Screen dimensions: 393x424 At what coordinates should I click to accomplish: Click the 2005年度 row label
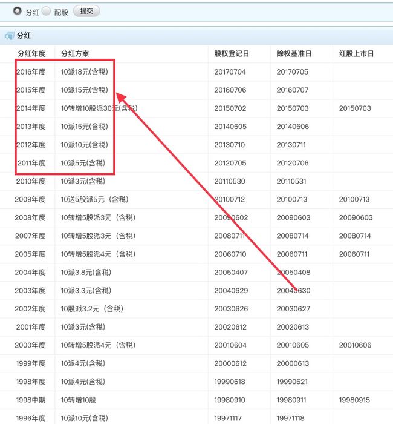[30, 254]
